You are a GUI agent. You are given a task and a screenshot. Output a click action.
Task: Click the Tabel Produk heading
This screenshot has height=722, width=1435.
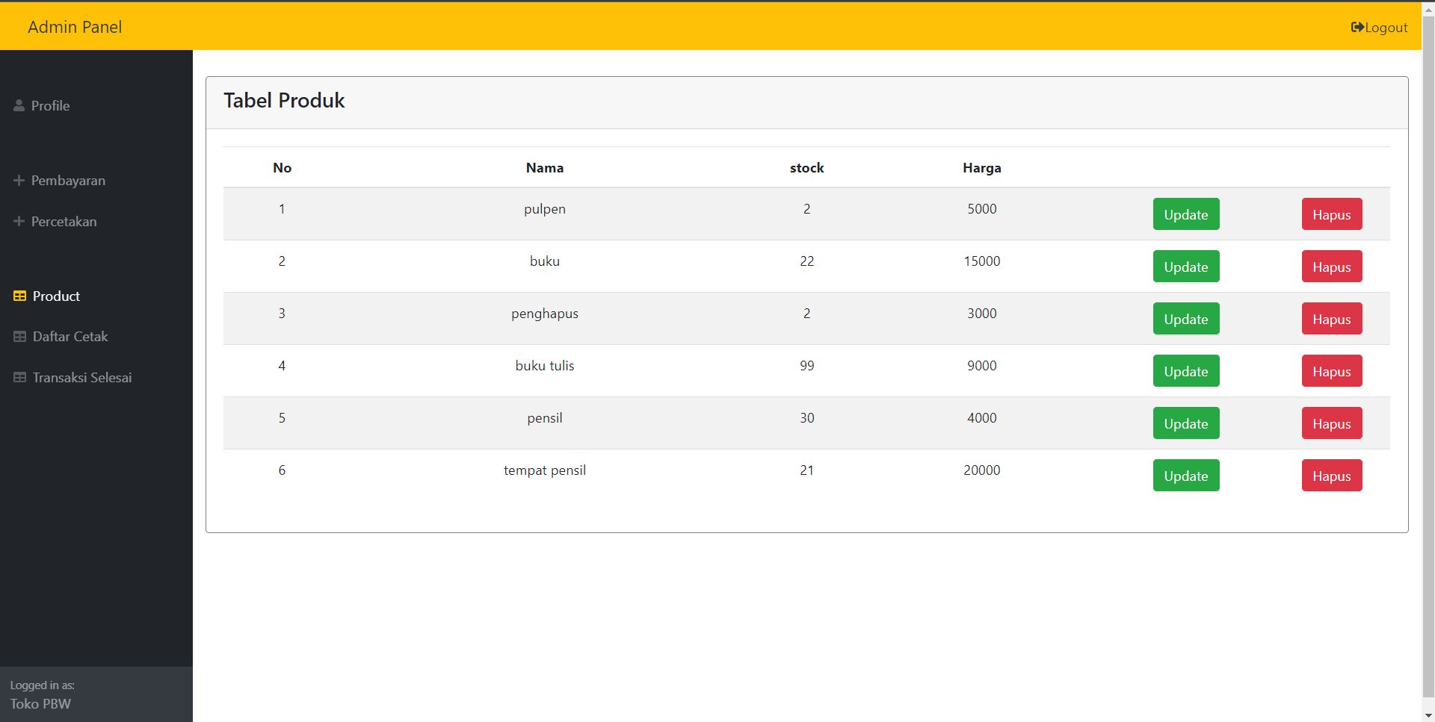pos(284,101)
